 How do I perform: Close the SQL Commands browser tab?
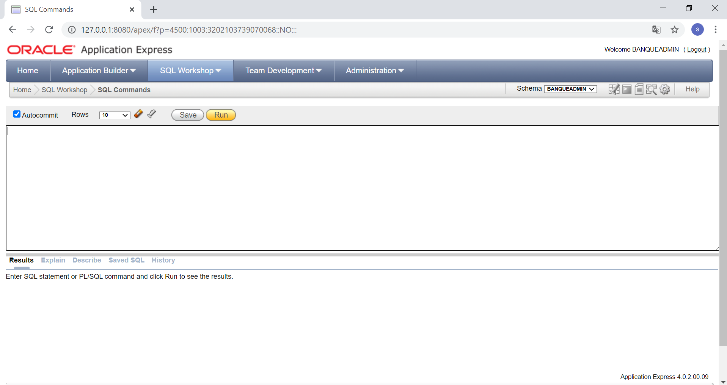(x=132, y=9)
